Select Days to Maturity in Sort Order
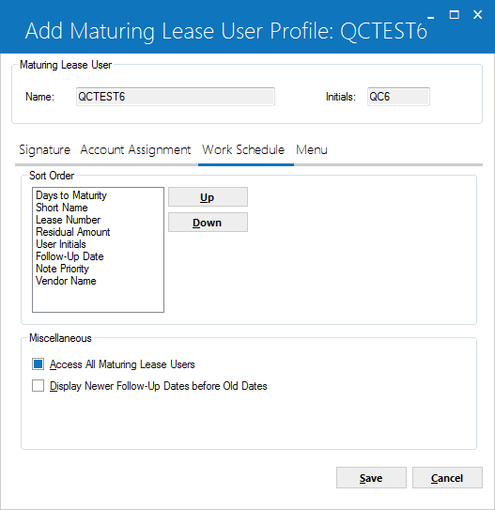Screen dimensions: 495x510 tap(71, 195)
